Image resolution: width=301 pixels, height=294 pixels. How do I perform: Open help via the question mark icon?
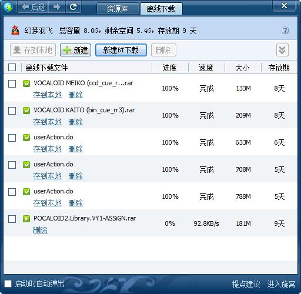(285, 31)
